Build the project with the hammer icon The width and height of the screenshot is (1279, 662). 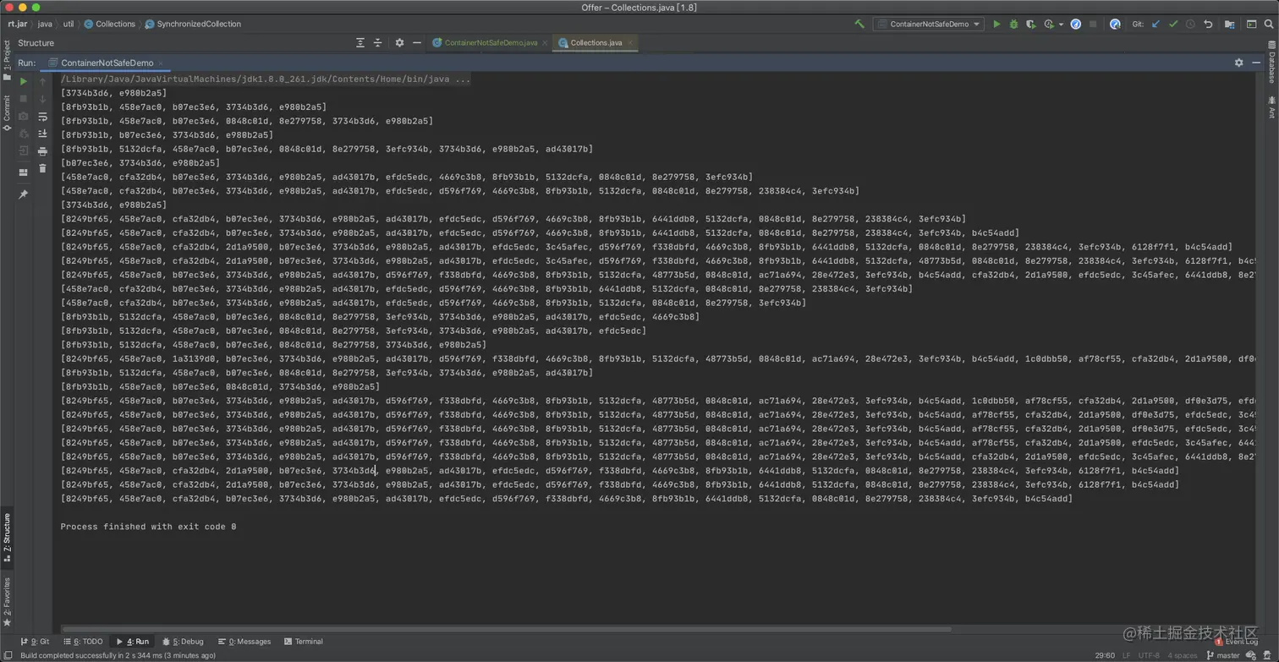(x=859, y=25)
